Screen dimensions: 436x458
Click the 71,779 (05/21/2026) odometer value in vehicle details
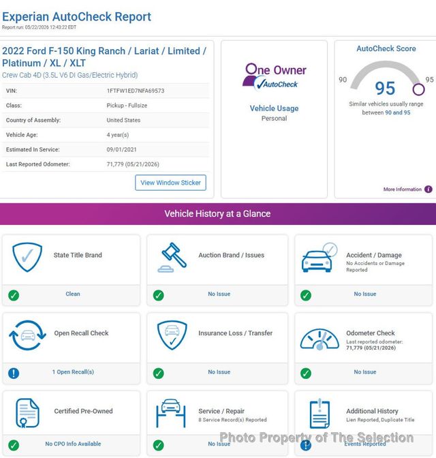pyautogui.click(x=133, y=164)
